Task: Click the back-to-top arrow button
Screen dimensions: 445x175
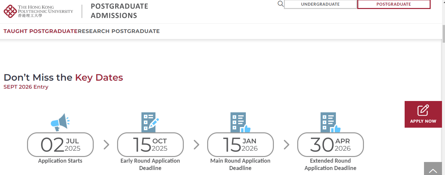Action: coord(433,169)
